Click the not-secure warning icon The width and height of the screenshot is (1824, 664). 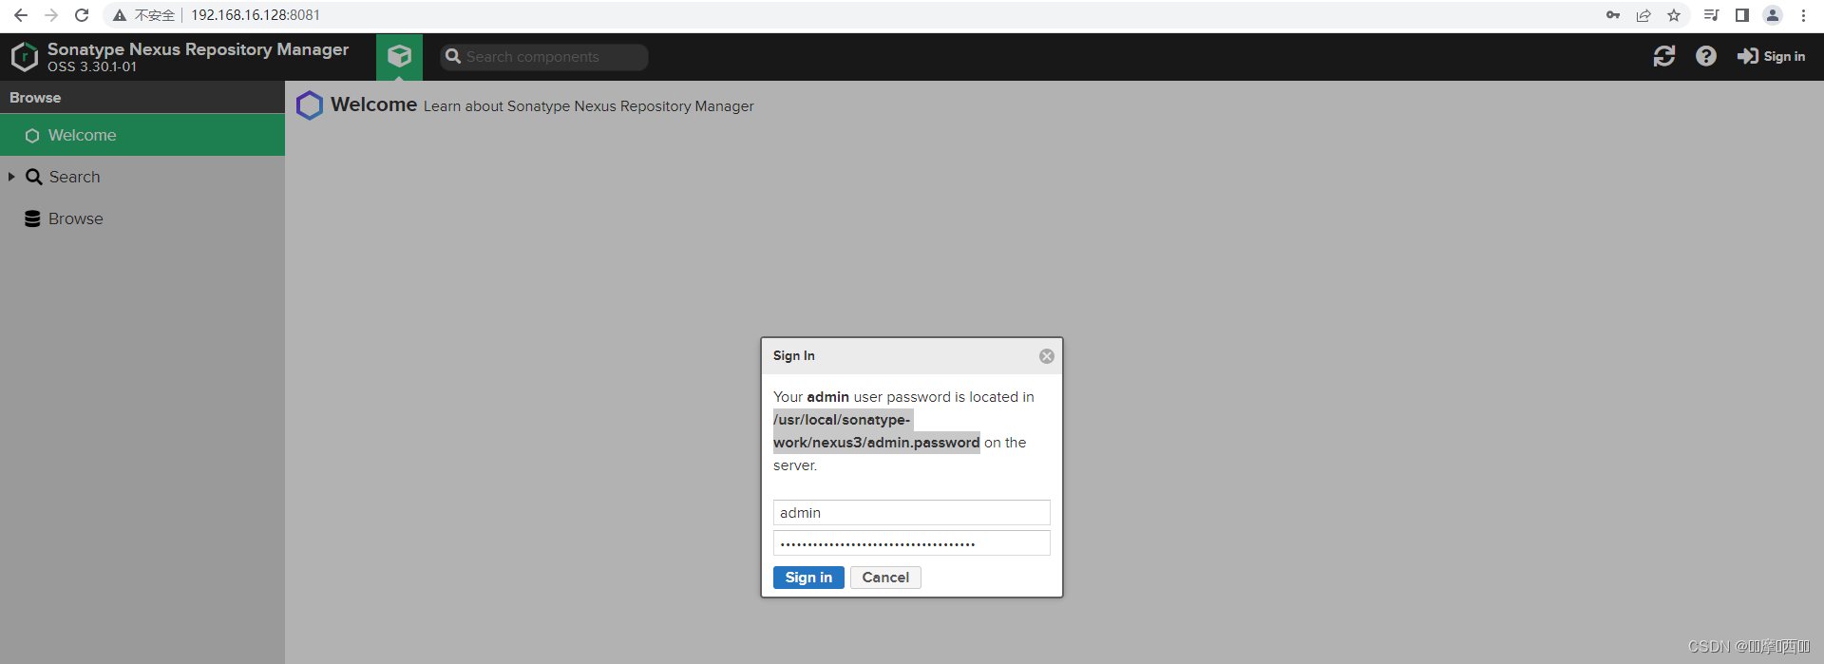[x=120, y=15]
